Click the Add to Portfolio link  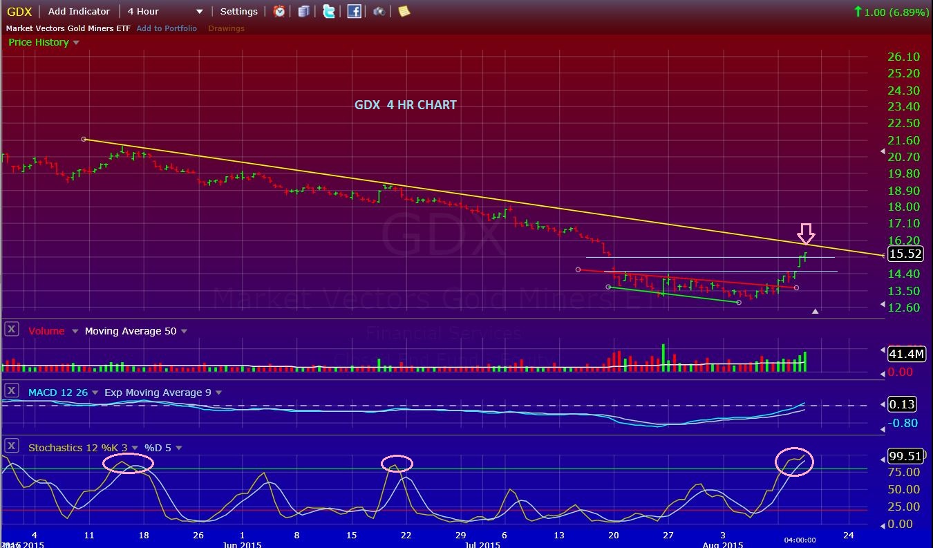pyautogui.click(x=167, y=28)
